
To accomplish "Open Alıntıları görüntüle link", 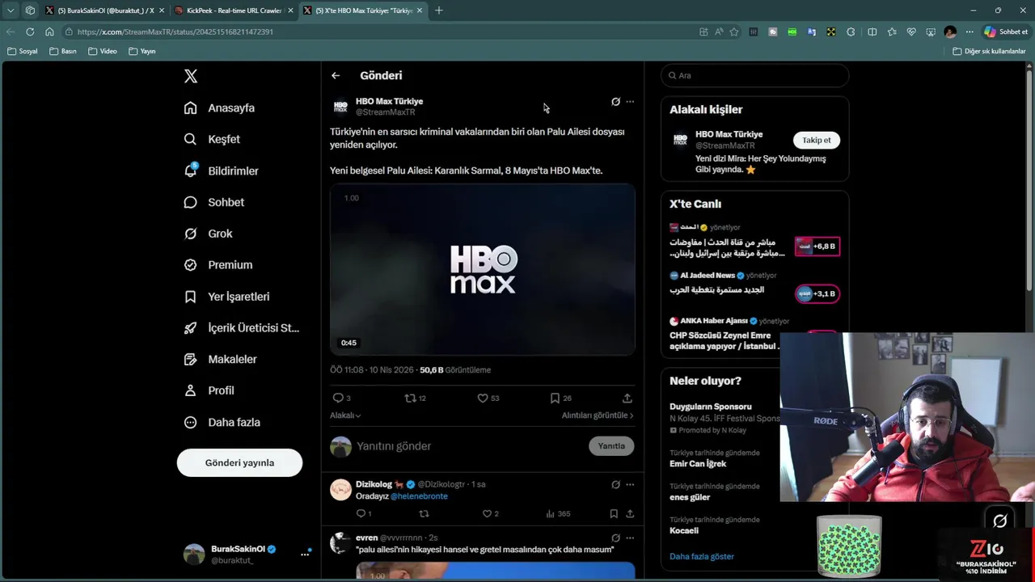I will click(598, 415).
